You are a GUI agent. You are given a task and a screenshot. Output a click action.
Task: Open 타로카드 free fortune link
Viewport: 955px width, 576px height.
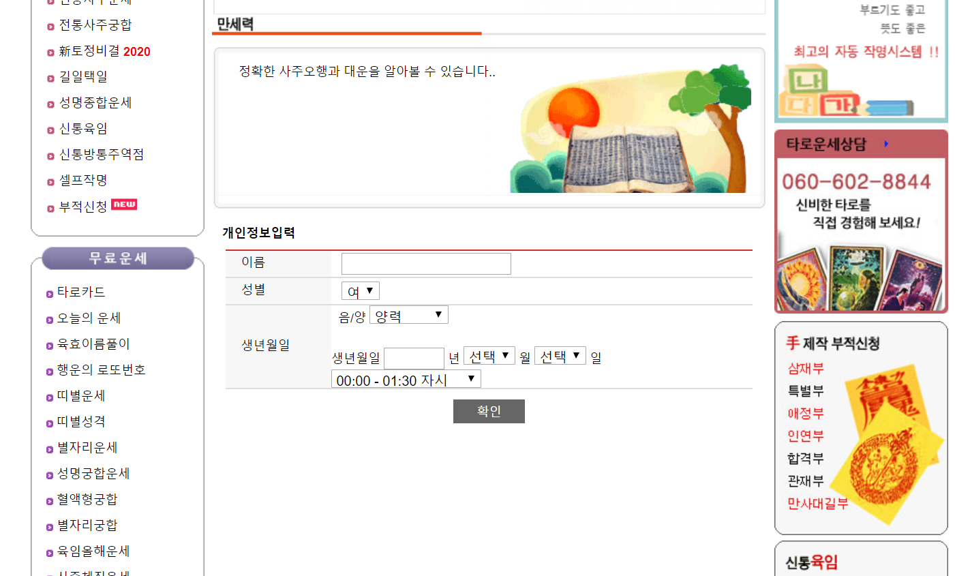tap(81, 292)
